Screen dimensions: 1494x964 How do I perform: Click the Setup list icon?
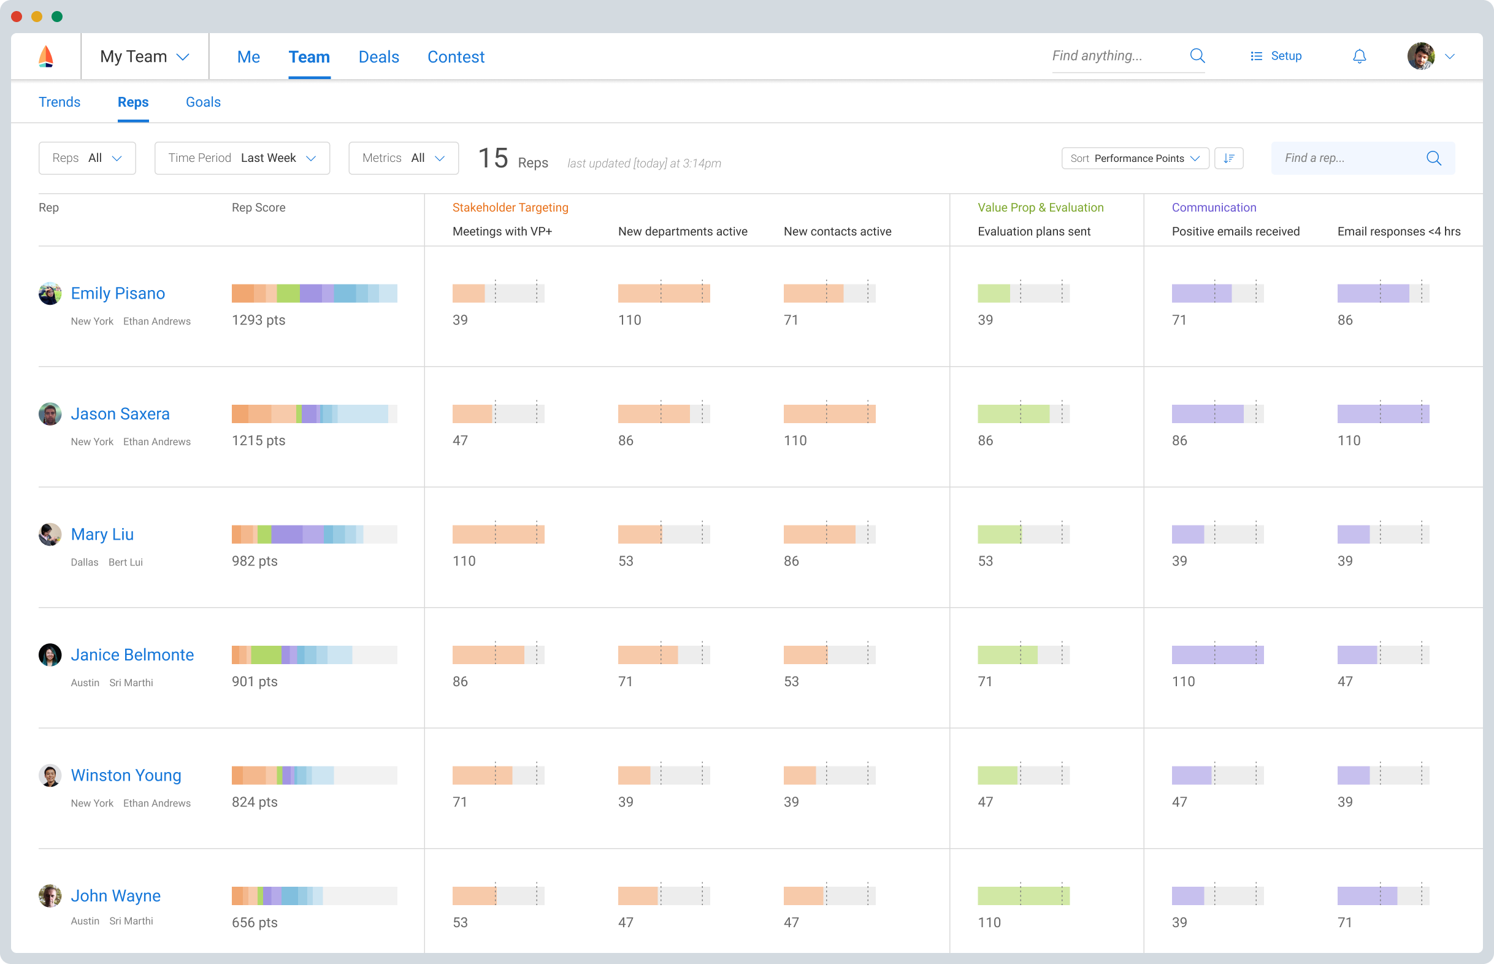[x=1255, y=56]
